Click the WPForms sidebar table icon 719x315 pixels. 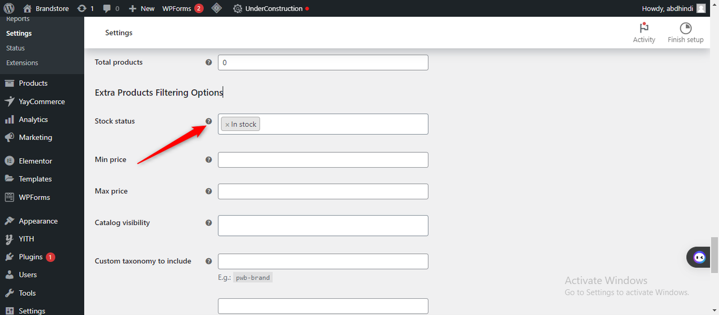coord(9,197)
